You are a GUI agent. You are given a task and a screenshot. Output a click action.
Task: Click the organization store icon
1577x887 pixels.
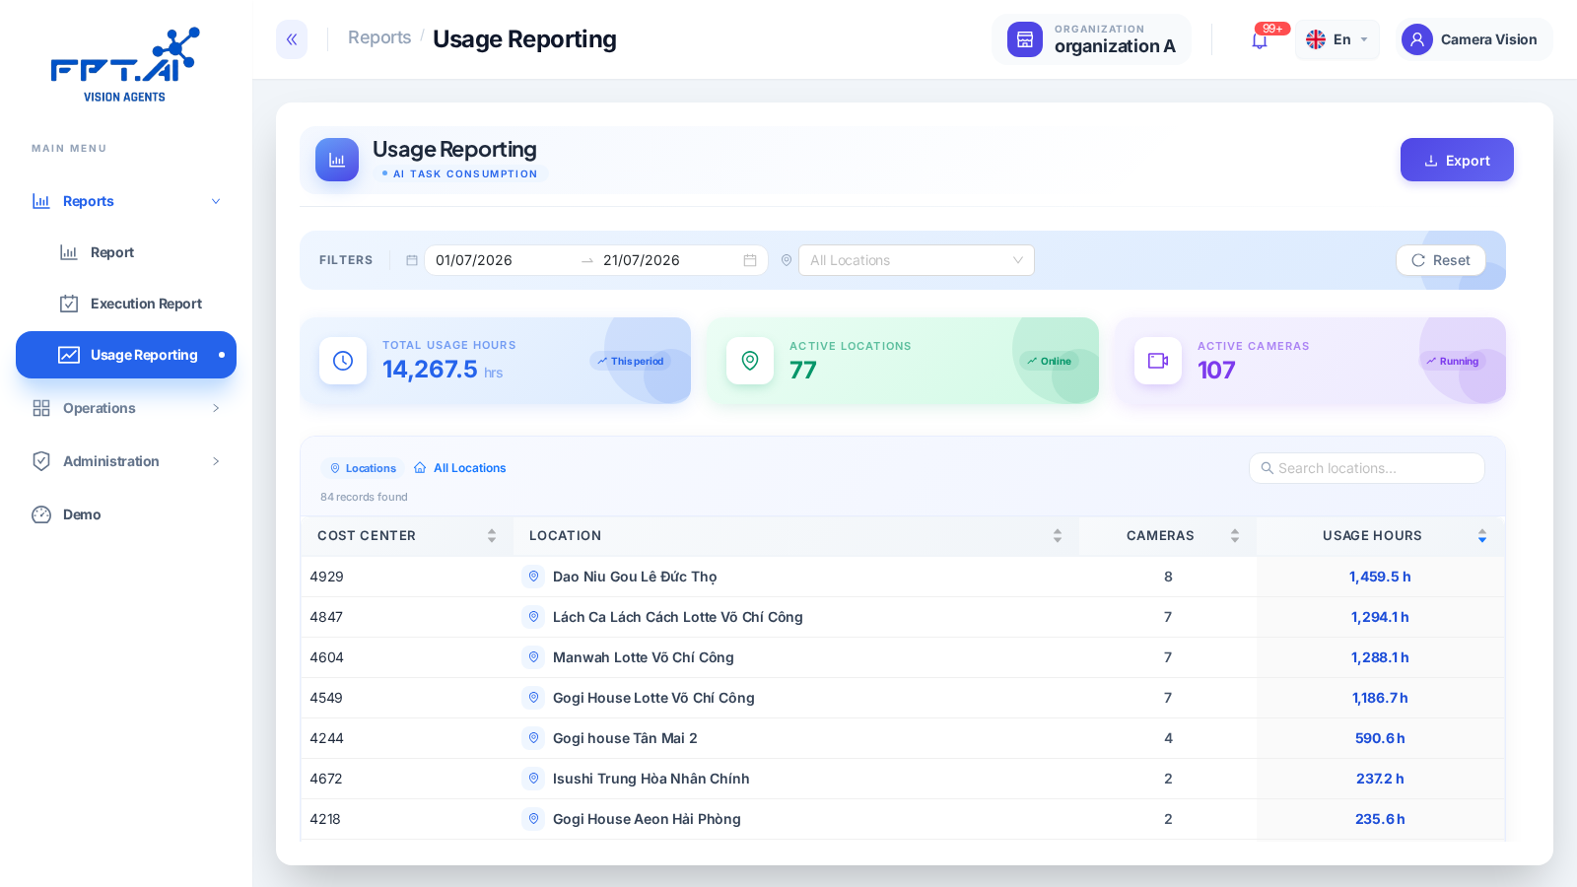pos(1025,39)
